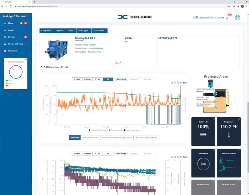Image resolution: width=249 pixels, height=195 pixels.
Task: Select 1 Month range on breather chart
Action: coord(87,79)
